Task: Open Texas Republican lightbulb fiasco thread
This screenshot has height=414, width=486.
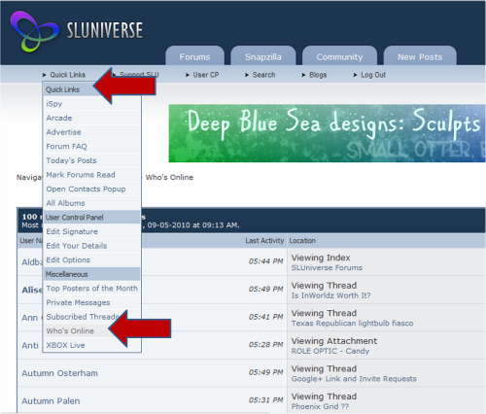Action: pyautogui.click(x=352, y=324)
